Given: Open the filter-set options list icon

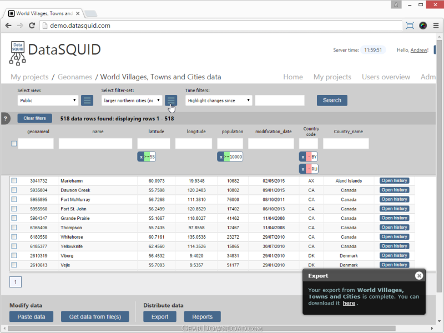Looking at the screenshot, I should (x=171, y=100).
